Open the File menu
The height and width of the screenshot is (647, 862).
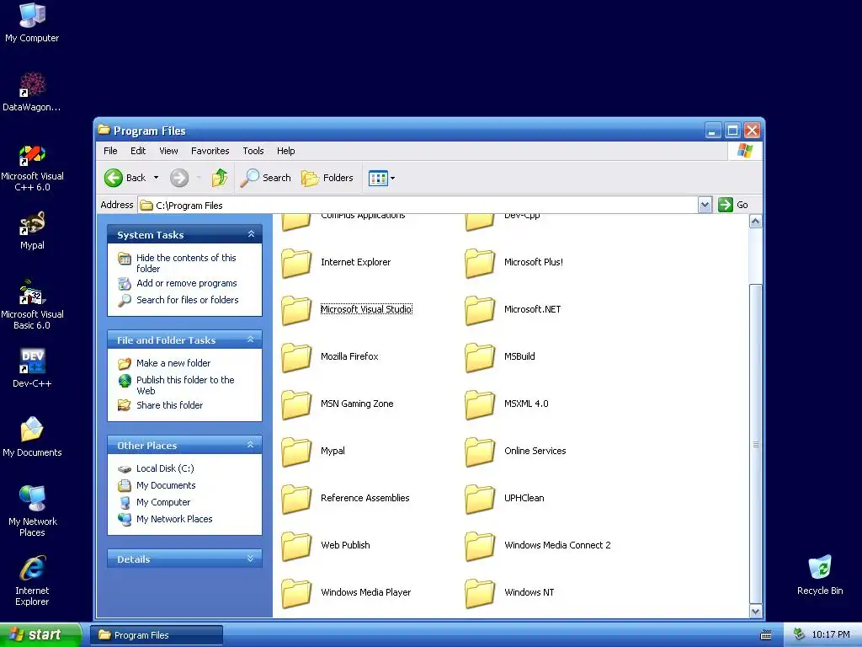pyautogui.click(x=110, y=151)
